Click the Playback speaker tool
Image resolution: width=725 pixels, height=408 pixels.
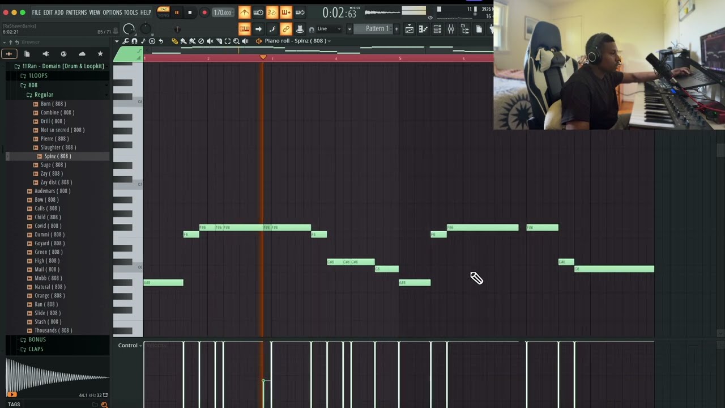(245, 41)
